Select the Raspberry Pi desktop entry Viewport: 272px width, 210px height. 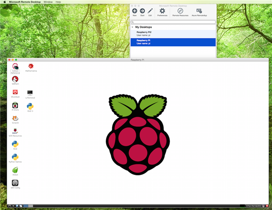point(173,42)
